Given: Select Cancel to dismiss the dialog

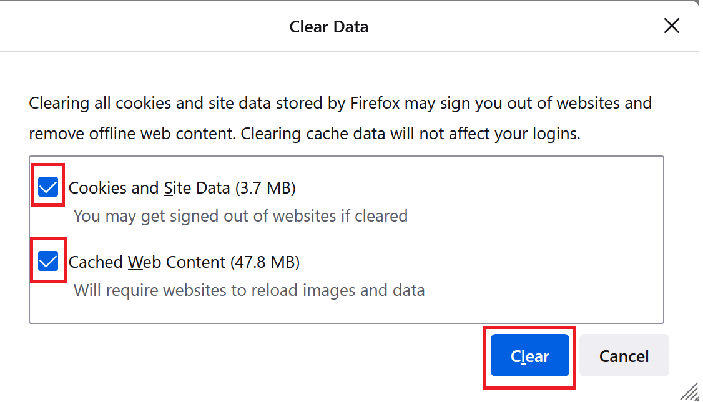Looking at the screenshot, I should coord(624,355).
